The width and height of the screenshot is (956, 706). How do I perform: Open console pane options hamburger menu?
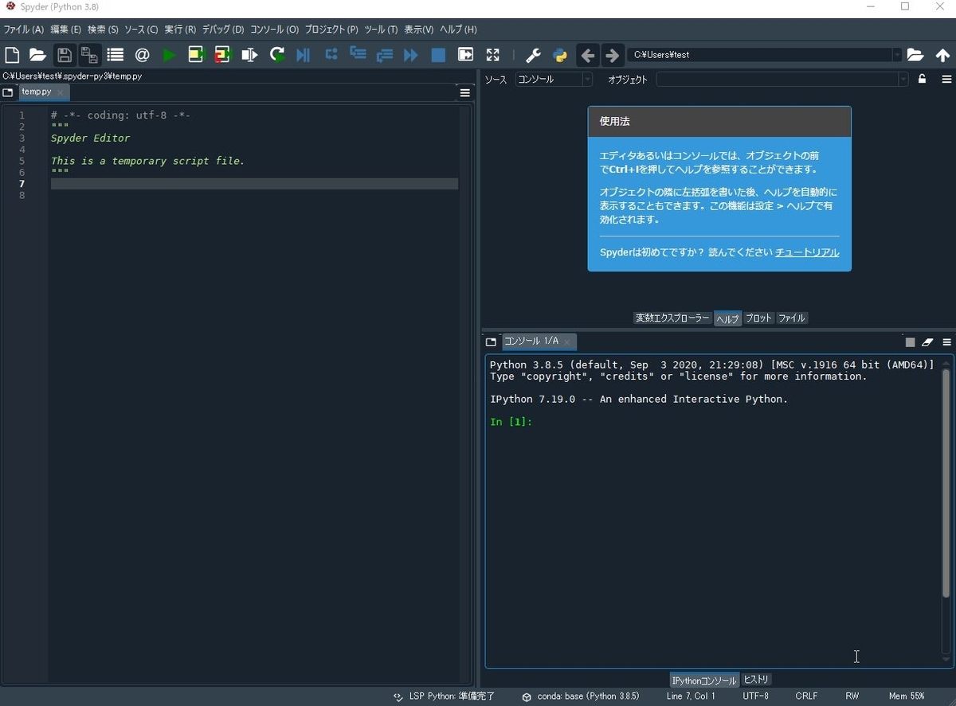[946, 342]
